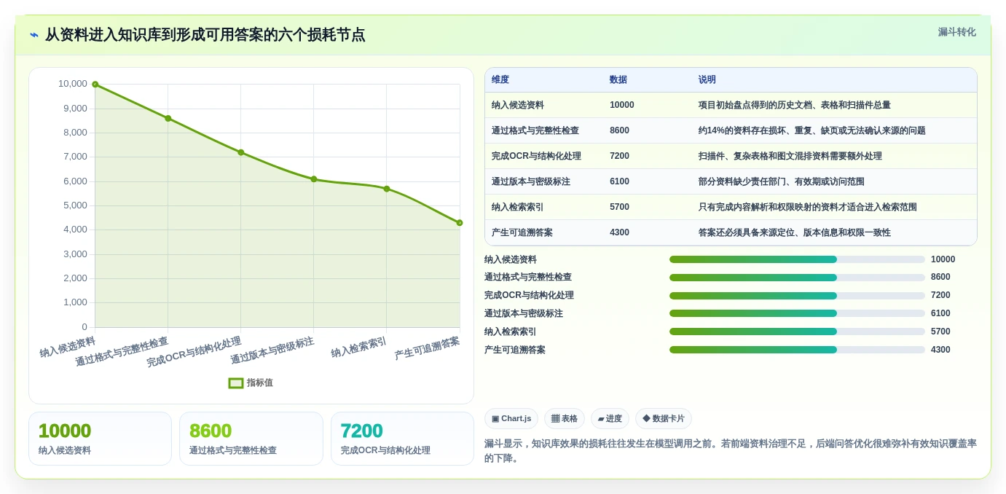
Task: Click table cell 通过版本与密级标注
Action: (531, 181)
